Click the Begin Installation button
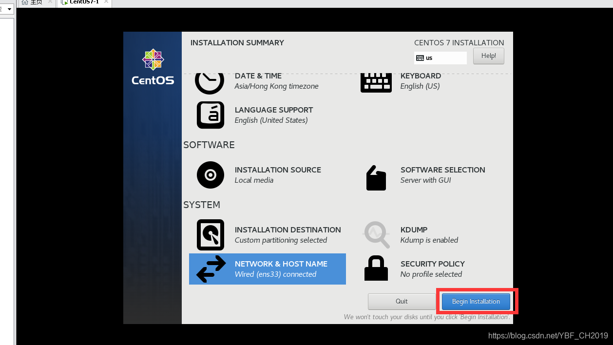 (476, 302)
